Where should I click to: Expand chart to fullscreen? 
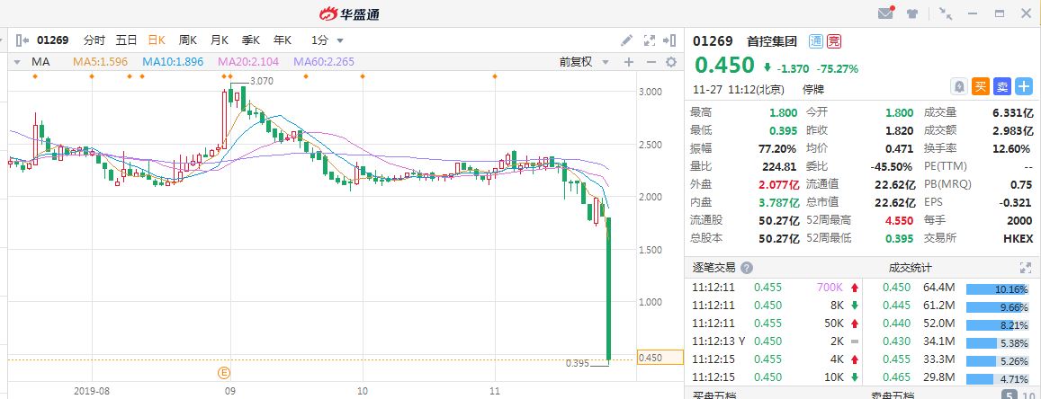650,40
